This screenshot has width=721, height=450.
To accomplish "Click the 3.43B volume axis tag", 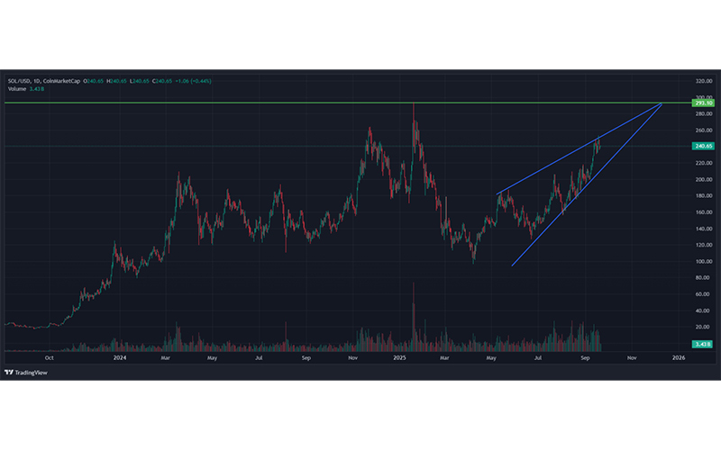I will (x=703, y=345).
